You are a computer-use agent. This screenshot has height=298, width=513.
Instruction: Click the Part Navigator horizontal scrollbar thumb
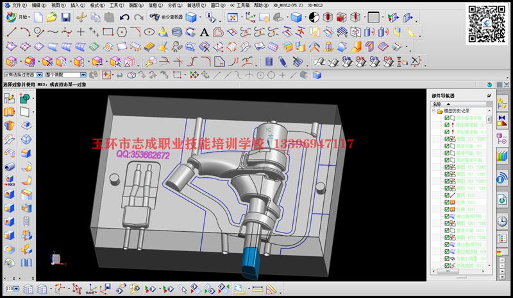click(447, 272)
